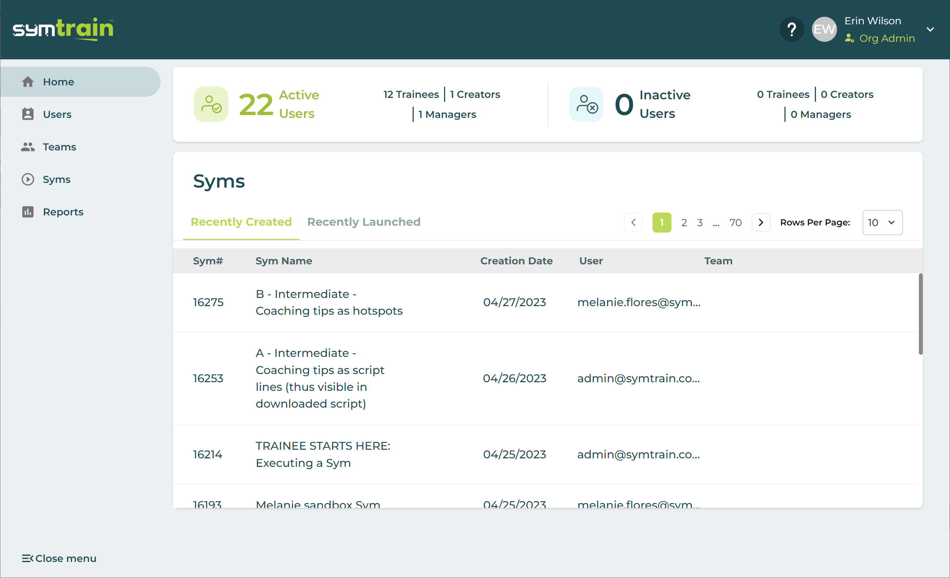
Task: Switch to the Recently Launched tab
Action: (364, 222)
